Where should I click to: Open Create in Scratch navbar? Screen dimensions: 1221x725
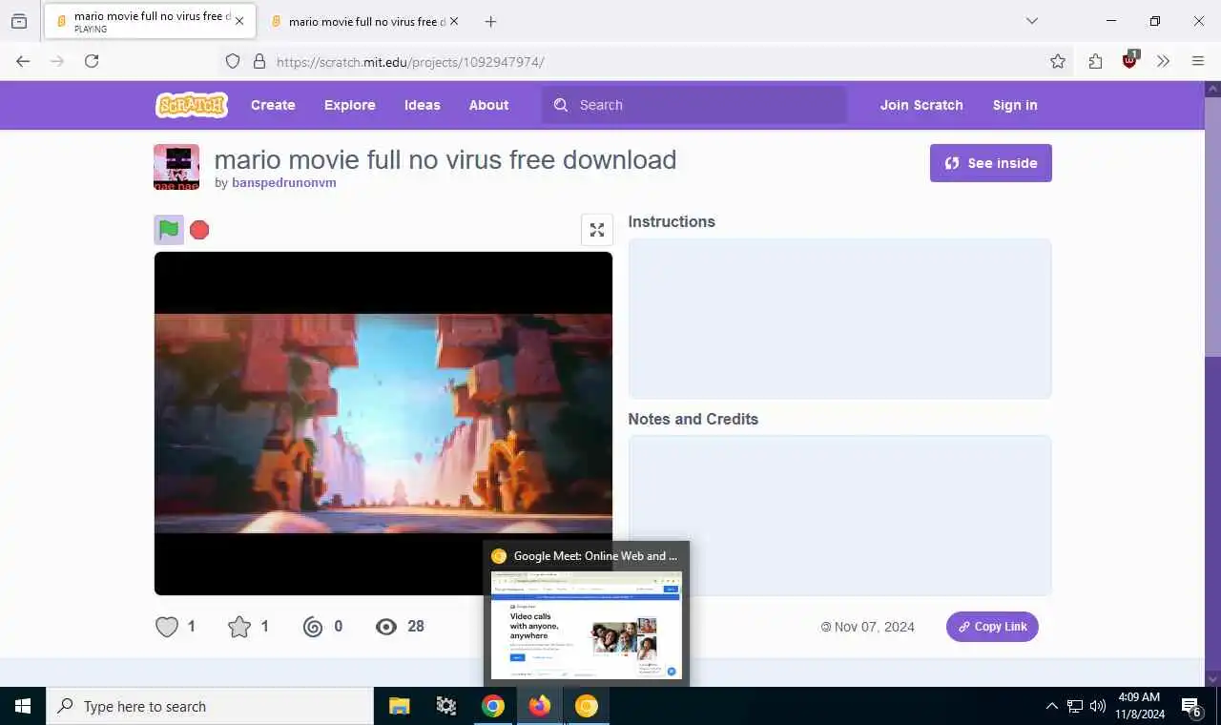coord(273,105)
